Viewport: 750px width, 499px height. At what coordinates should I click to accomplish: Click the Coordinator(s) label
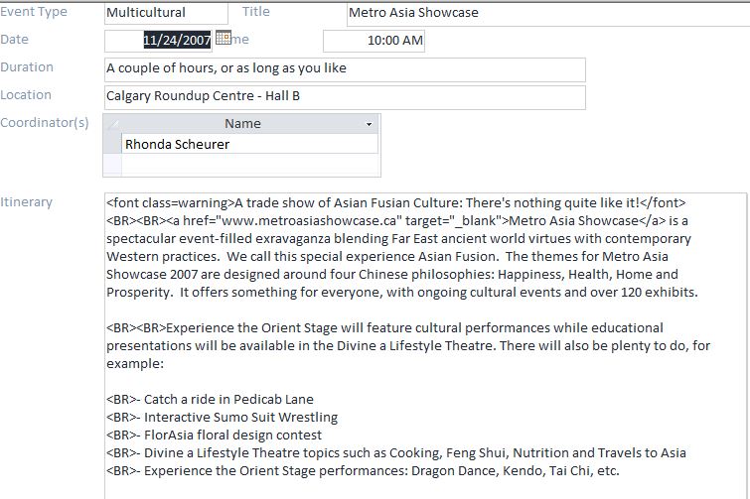tap(45, 123)
